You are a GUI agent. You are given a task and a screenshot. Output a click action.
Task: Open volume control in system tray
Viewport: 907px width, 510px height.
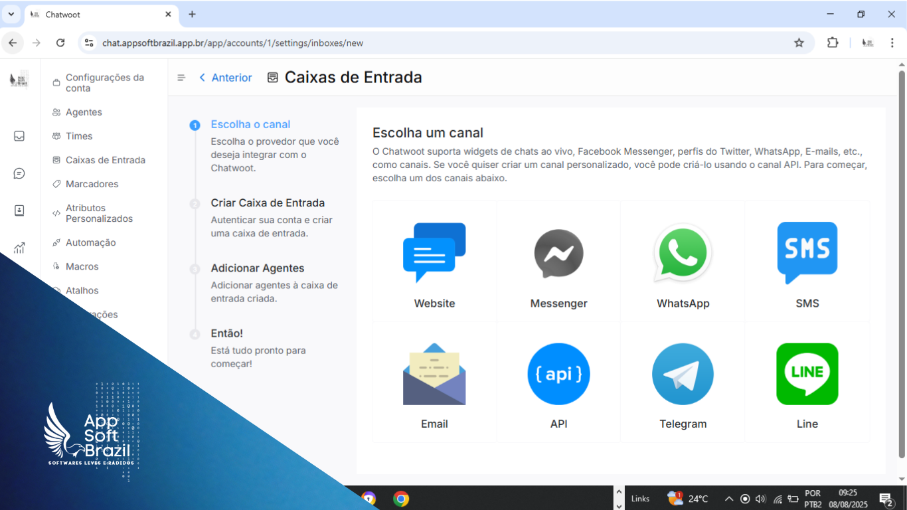tap(761, 499)
